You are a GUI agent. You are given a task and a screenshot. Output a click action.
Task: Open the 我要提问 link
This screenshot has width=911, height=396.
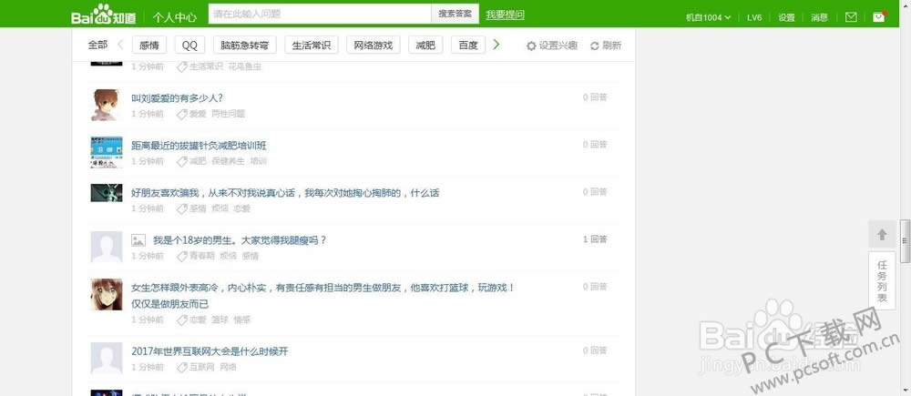coord(505,15)
